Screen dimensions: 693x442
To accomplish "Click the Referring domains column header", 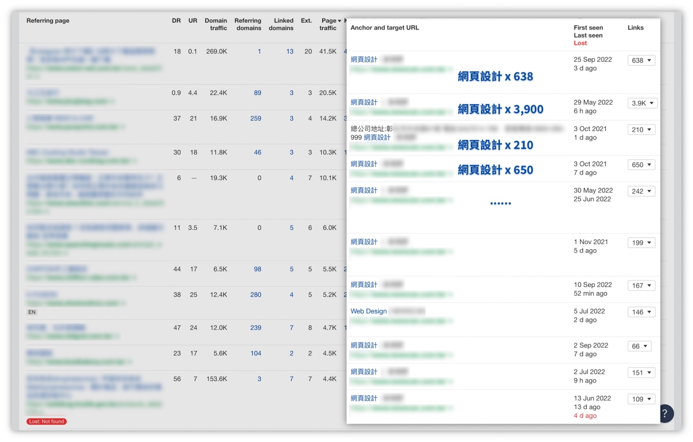I will coord(248,24).
